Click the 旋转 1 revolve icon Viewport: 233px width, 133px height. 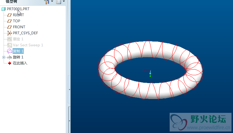(x=10, y=57)
